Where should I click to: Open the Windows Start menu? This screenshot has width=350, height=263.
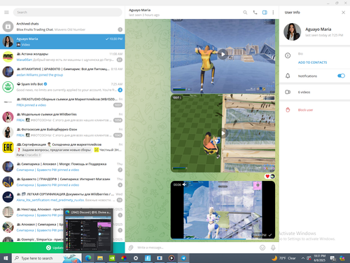[x=6, y=258]
